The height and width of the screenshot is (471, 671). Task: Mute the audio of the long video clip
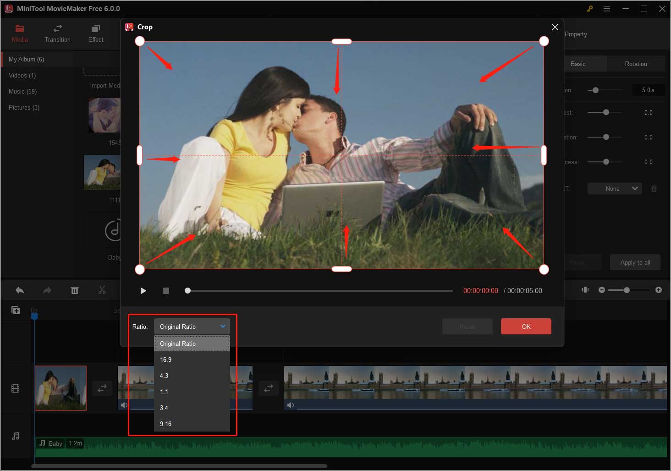(x=291, y=405)
